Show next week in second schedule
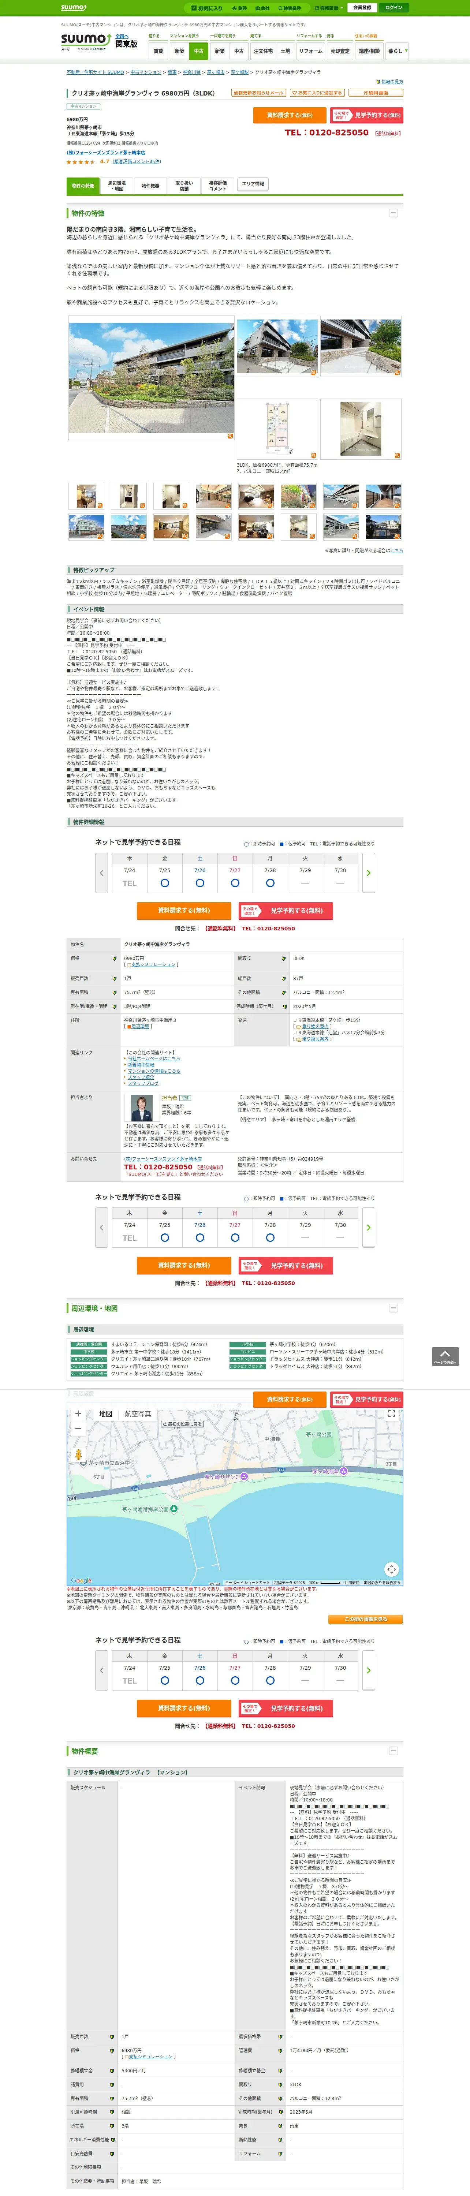This screenshot has height=2196, width=470. point(369,1228)
